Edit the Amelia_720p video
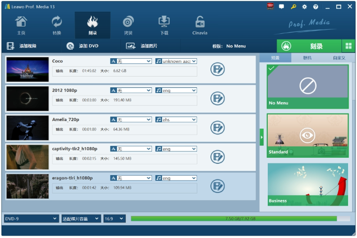Image resolution: width=357 pixels, height=238 pixels. [x=217, y=128]
